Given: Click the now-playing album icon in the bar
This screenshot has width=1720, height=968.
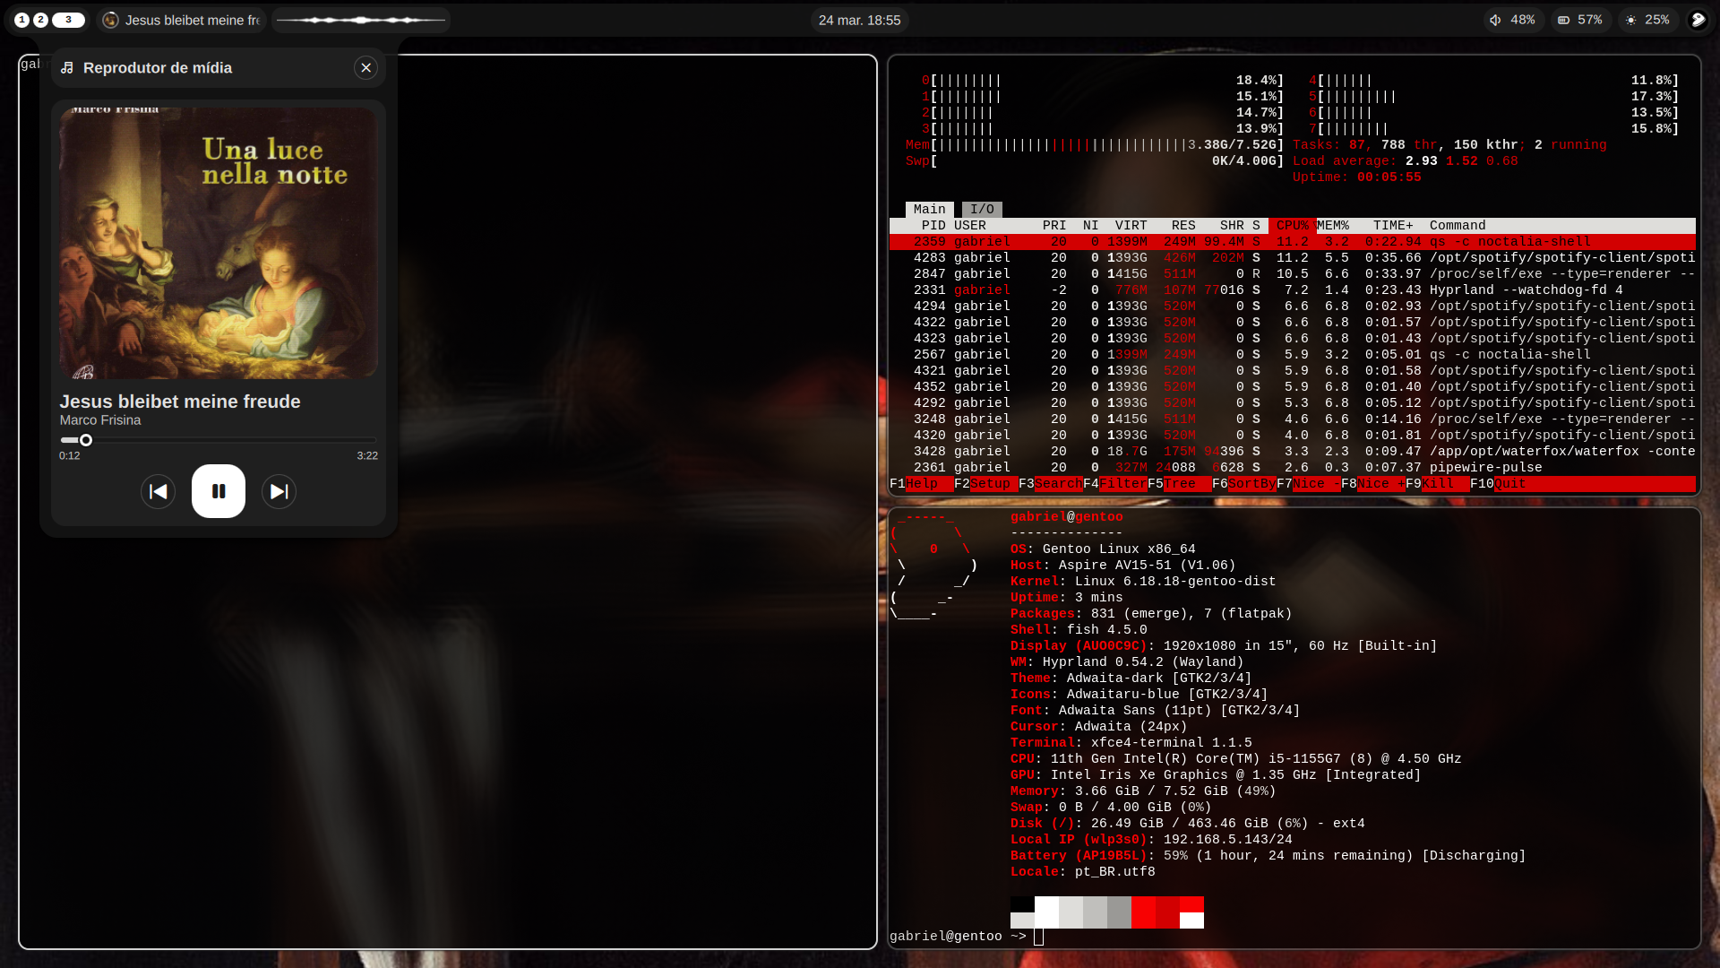Looking at the screenshot, I should [111, 20].
